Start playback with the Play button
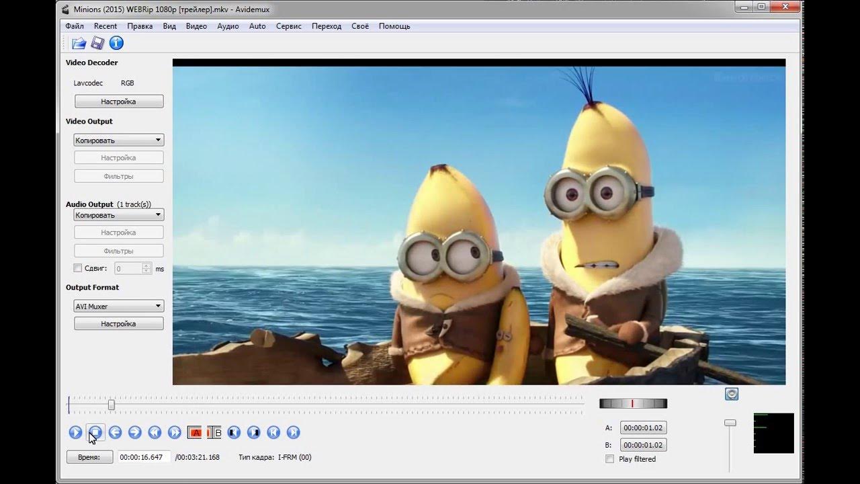Screen dimensions: 860x484 [75, 432]
